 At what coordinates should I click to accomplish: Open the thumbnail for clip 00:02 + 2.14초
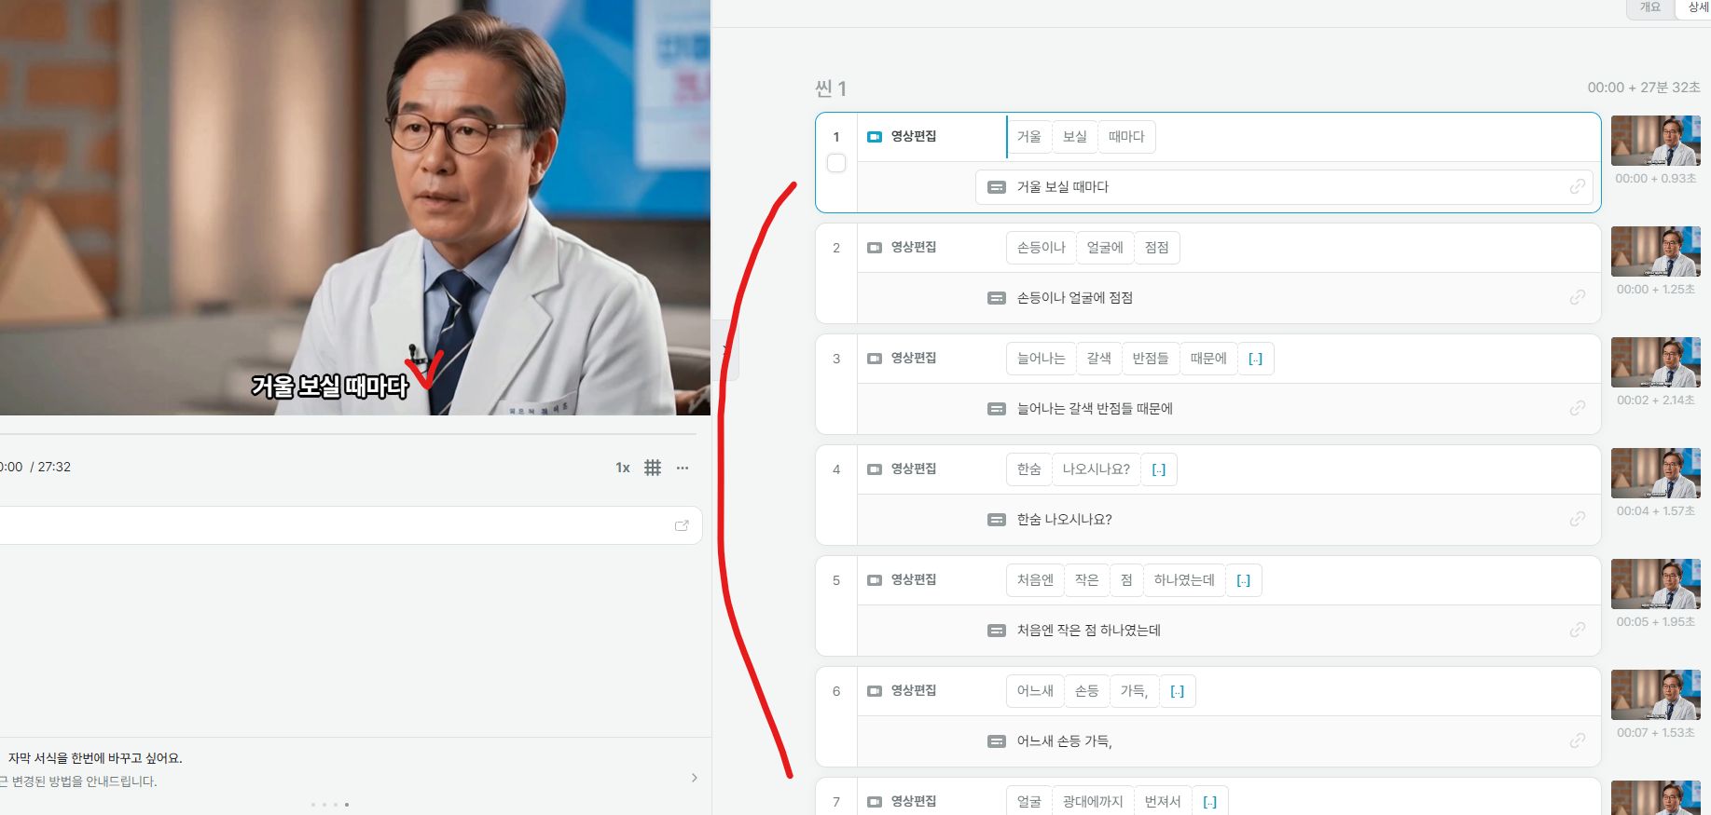[x=1656, y=362]
